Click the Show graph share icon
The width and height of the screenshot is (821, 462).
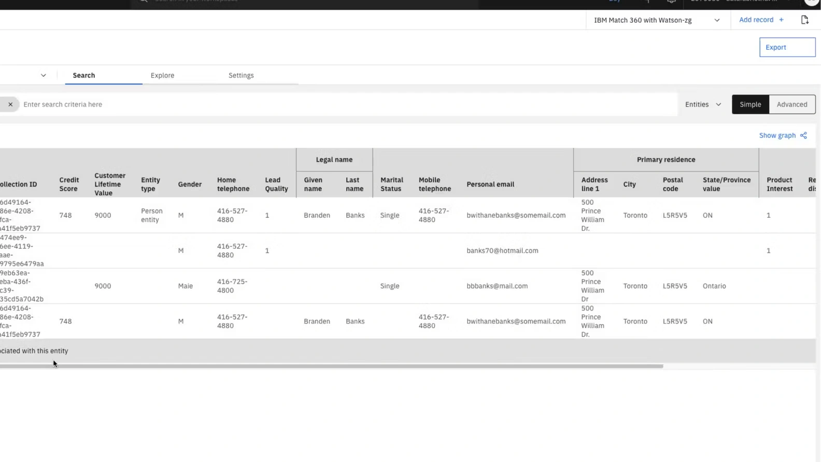pos(803,135)
